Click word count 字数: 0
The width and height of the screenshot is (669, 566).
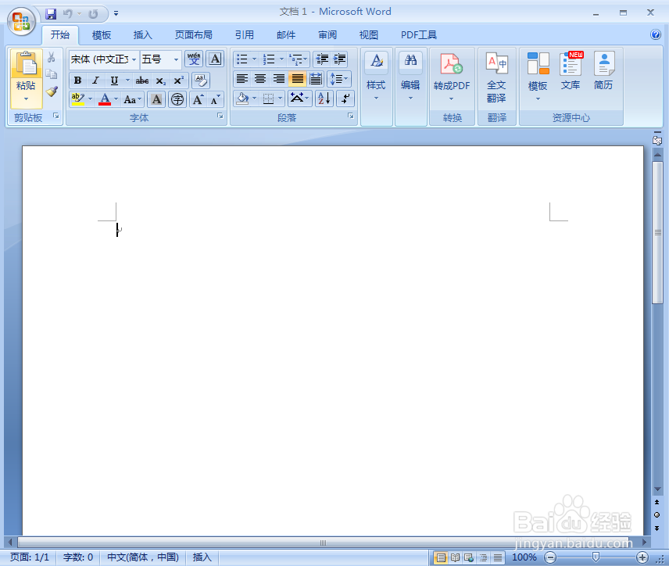(78, 557)
